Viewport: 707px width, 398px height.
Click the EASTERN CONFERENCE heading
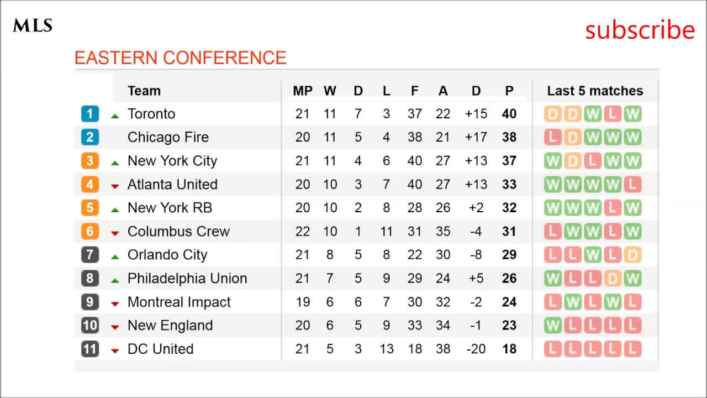(180, 58)
